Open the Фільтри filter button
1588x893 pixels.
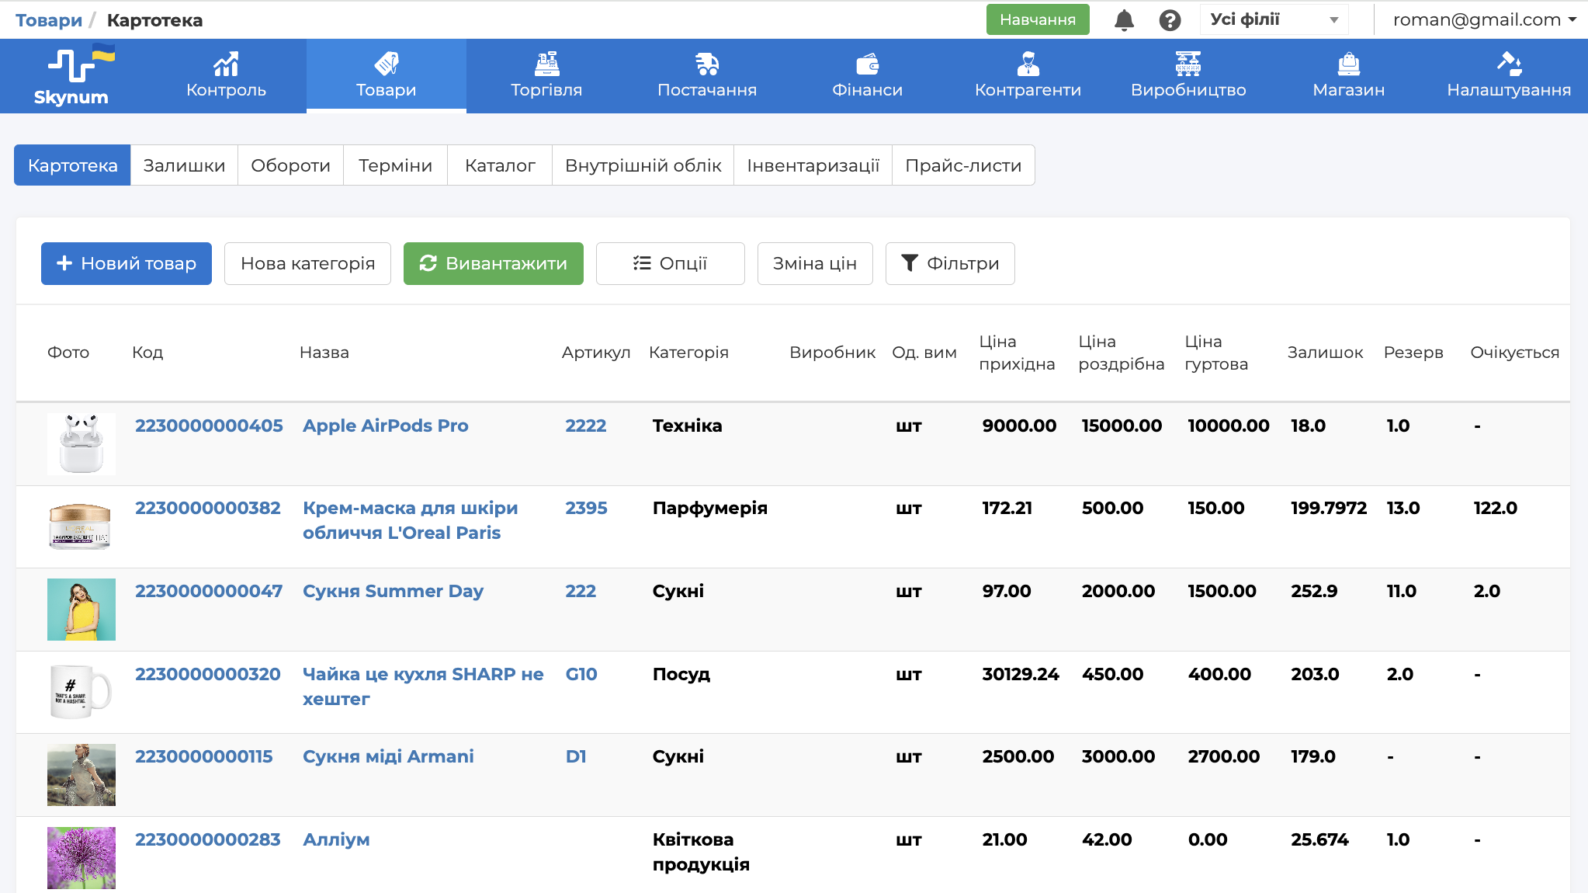(x=950, y=263)
